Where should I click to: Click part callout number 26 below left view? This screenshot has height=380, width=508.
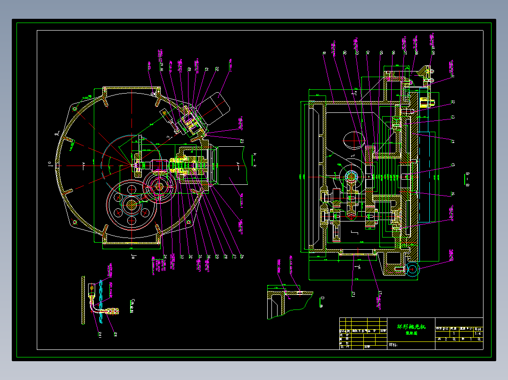tap(242, 256)
